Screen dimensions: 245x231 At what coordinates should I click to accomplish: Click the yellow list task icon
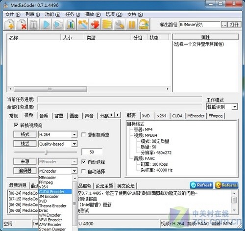(107, 25)
